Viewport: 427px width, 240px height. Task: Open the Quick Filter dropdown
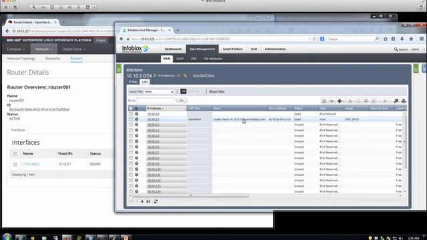(x=159, y=92)
